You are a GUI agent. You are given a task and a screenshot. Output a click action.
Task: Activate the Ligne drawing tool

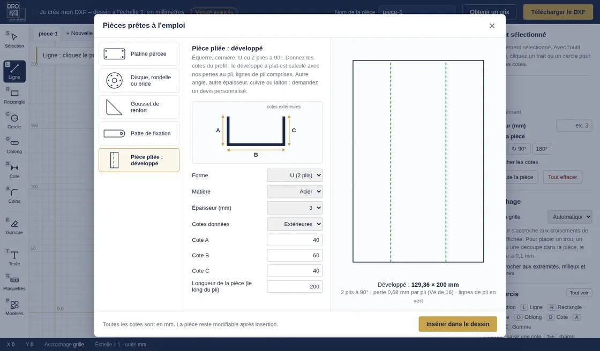[x=14, y=72]
